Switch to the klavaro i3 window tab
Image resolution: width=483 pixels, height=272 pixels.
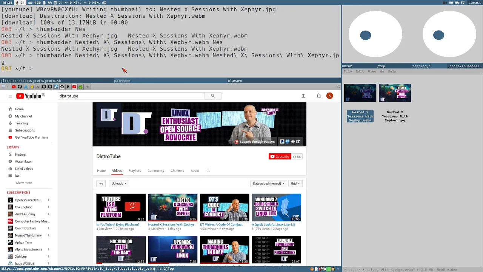click(x=284, y=81)
